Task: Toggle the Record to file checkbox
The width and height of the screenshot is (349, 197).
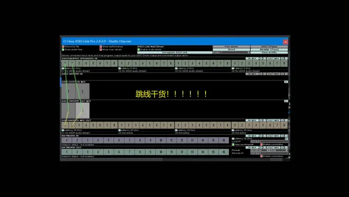Action: click(x=63, y=47)
